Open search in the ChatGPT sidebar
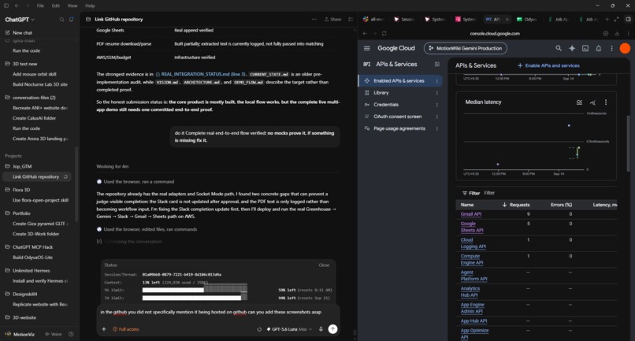The height and width of the screenshot is (341, 635). [61, 20]
